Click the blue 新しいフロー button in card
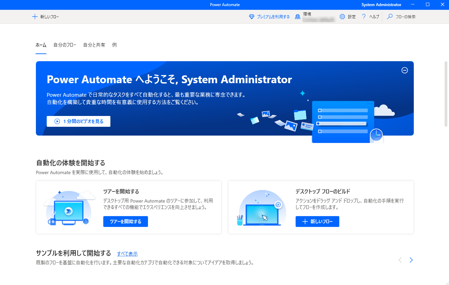 click(x=317, y=221)
